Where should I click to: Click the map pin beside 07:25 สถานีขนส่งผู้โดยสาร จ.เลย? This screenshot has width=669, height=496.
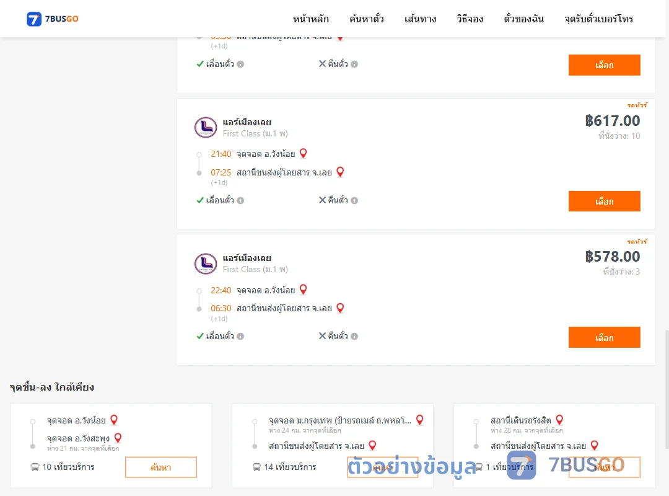pyautogui.click(x=340, y=172)
